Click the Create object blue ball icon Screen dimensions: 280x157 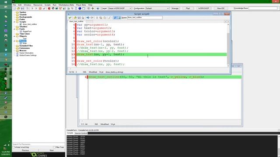tap(80, 8)
